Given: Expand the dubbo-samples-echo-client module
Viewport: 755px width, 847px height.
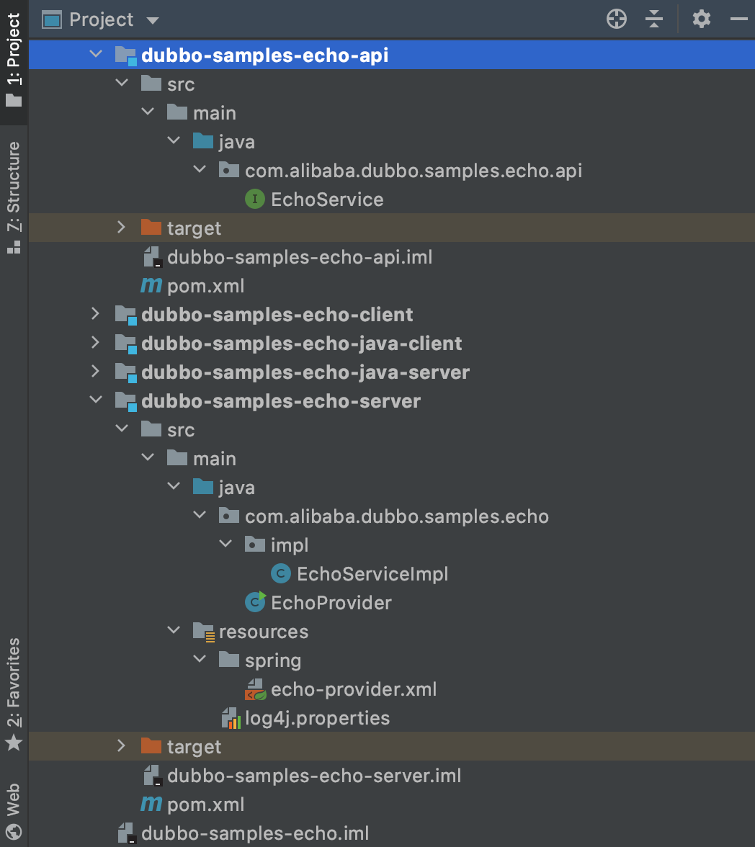Looking at the screenshot, I should tap(95, 314).
